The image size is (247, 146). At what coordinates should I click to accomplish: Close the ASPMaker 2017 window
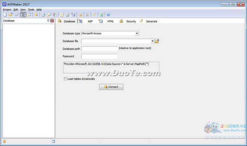(x=241, y=4)
